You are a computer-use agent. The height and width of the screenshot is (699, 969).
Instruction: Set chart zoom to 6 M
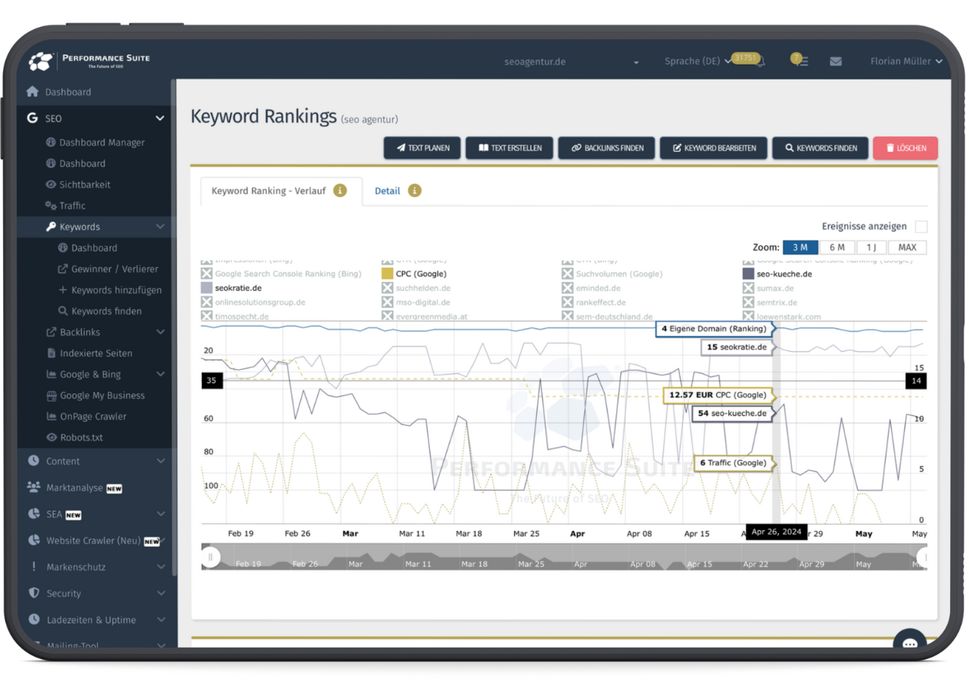[837, 247]
